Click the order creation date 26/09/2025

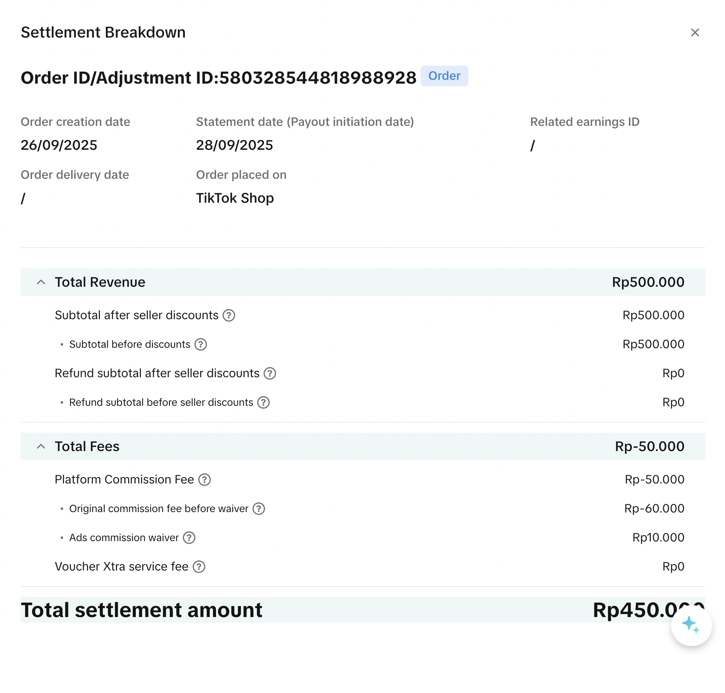[x=59, y=145]
